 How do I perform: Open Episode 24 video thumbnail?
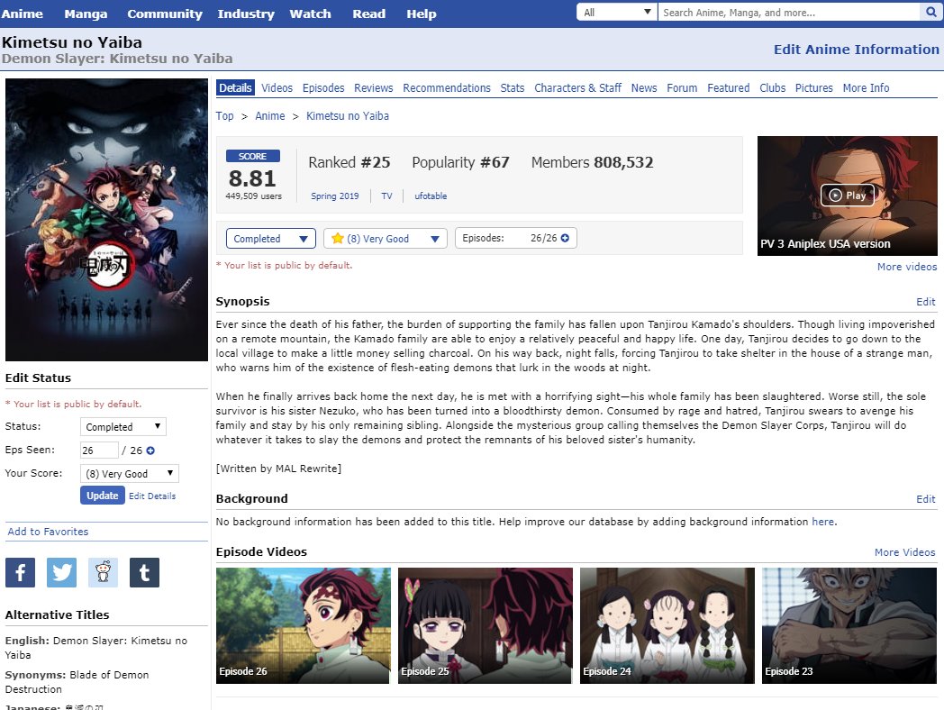pos(667,625)
